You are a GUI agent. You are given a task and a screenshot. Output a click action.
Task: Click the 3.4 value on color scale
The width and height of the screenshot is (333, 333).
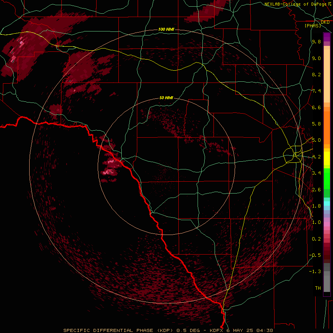[x=316, y=173]
